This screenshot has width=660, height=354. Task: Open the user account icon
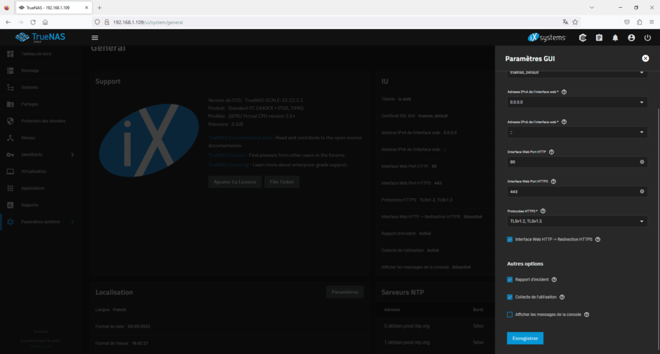[x=631, y=38]
